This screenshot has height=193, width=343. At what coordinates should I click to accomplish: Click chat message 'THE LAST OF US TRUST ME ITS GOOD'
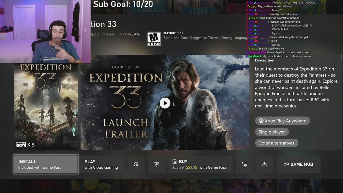tap(293, 3)
